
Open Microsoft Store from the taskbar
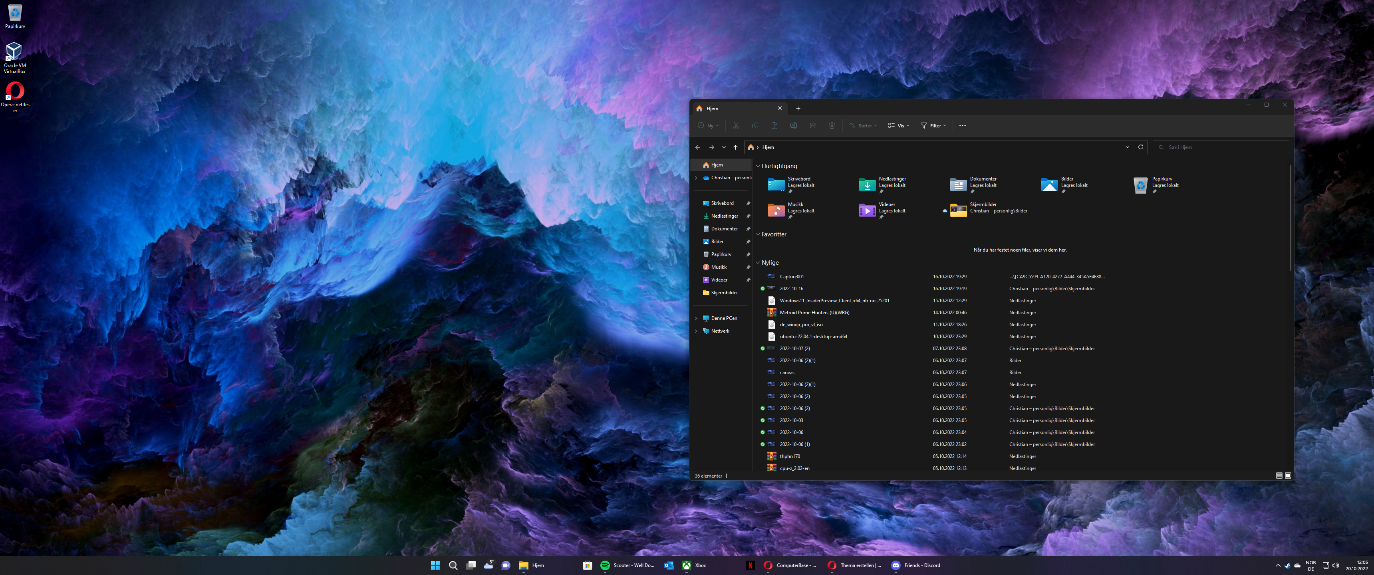point(587,565)
